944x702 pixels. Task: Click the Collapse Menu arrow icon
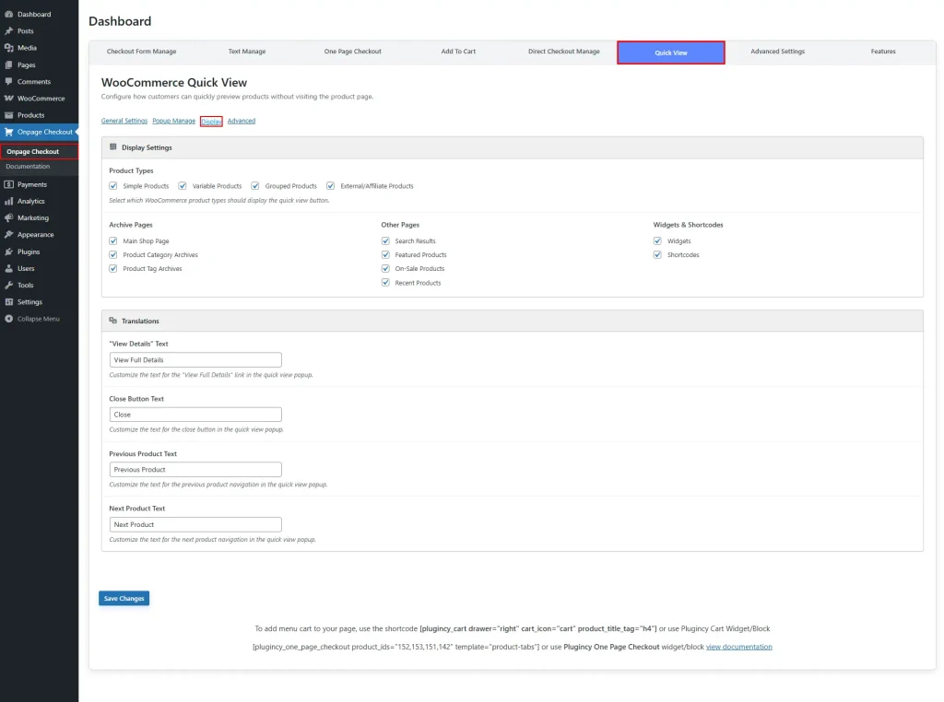pos(9,319)
